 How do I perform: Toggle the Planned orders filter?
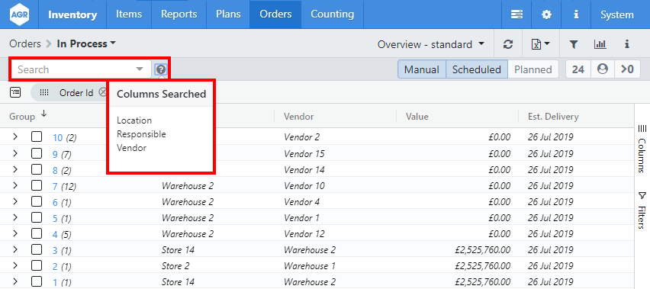(x=533, y=69)
